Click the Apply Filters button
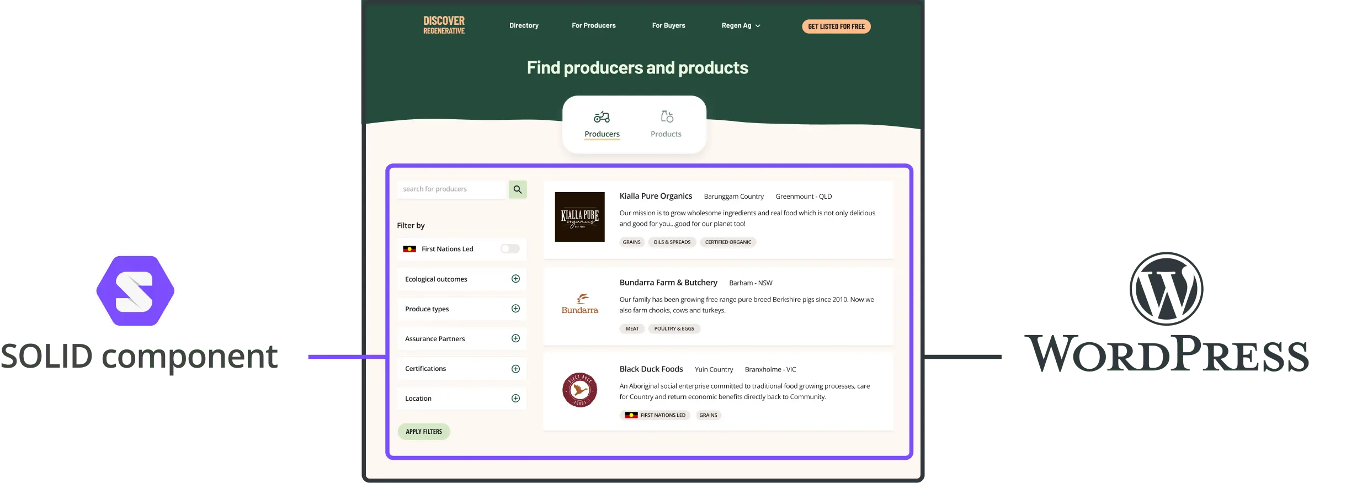 pos(424,432)
